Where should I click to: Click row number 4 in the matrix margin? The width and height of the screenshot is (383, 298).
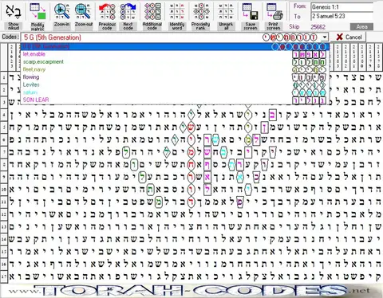tap(4, 116)
